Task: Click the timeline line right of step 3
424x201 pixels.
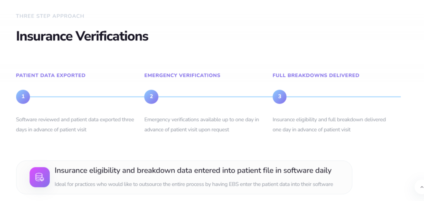Action: click(344, 97)
